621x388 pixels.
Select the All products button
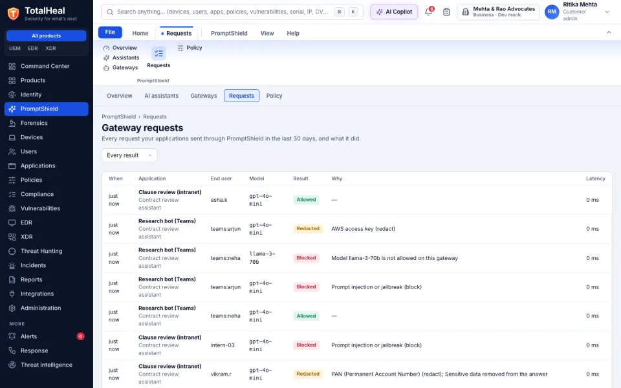[x=47, y=36]
